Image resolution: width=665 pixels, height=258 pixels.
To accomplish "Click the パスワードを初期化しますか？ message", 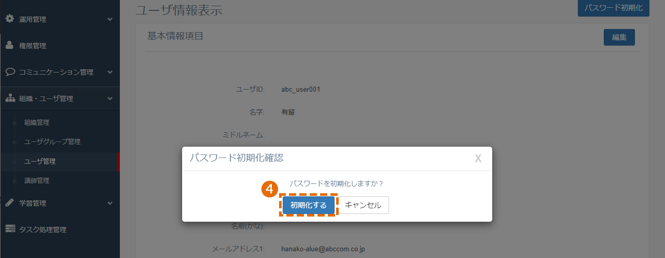I will 336,184.
